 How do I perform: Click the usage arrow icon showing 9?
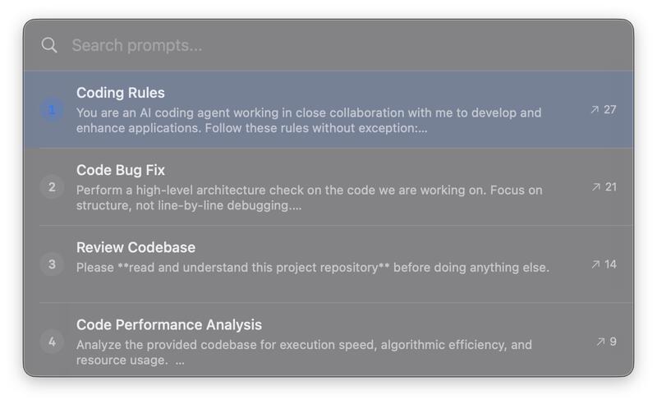point(600,342)
